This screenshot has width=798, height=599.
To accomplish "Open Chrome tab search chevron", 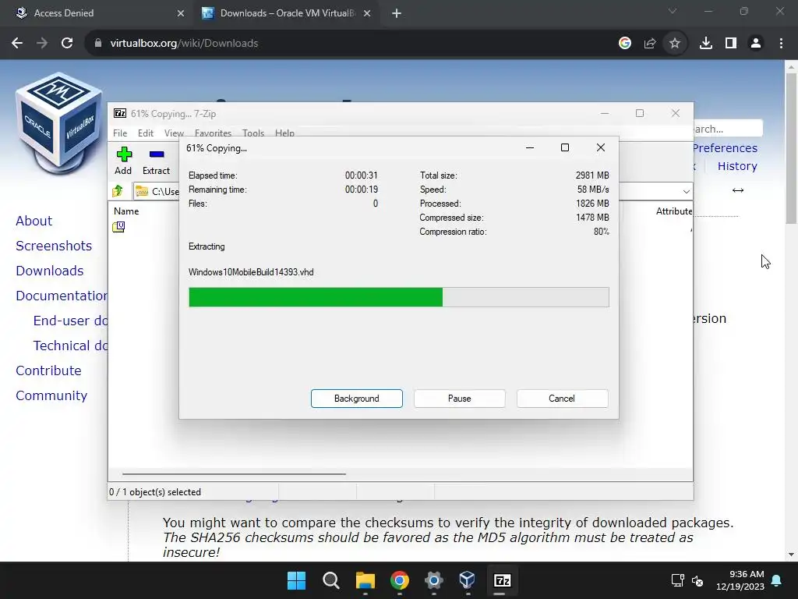I will click(673, 11).
